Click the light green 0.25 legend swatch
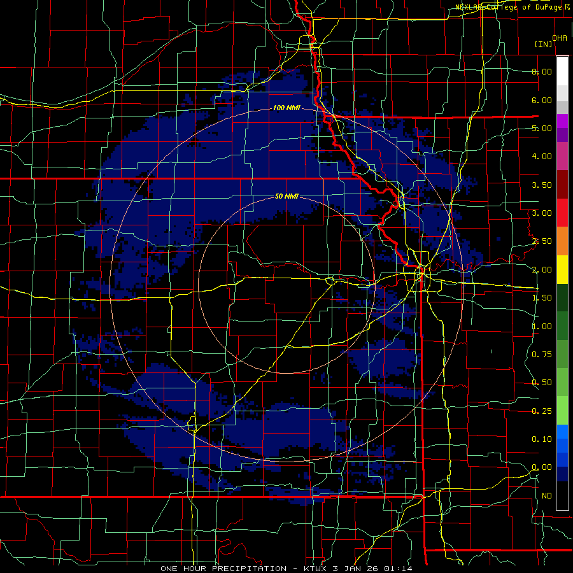 562,411
